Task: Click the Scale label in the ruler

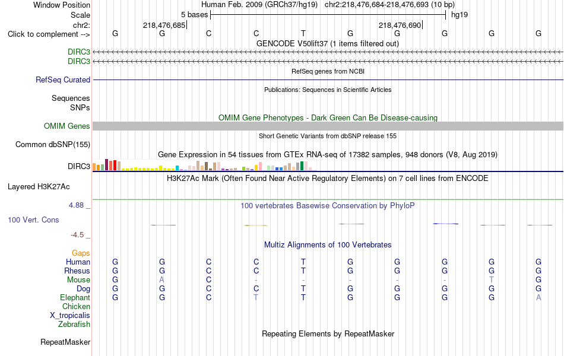Action: pos(80,15)
